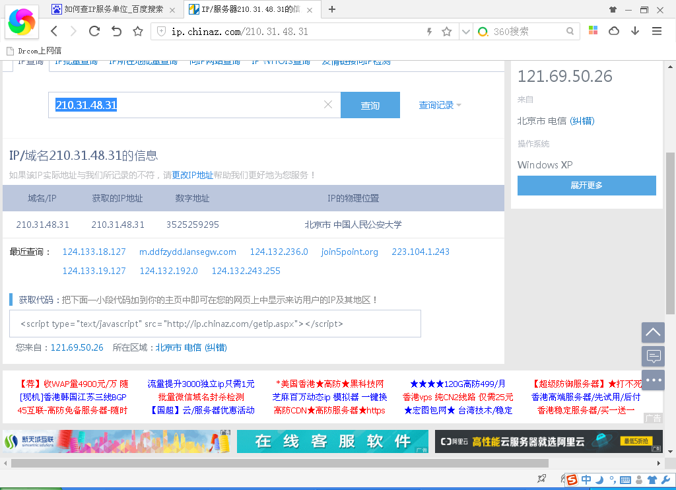Click the skin/shirt icon in the title bar
Image resolution: width=676 pixels, height=490 pixels.
coord(613,9)
